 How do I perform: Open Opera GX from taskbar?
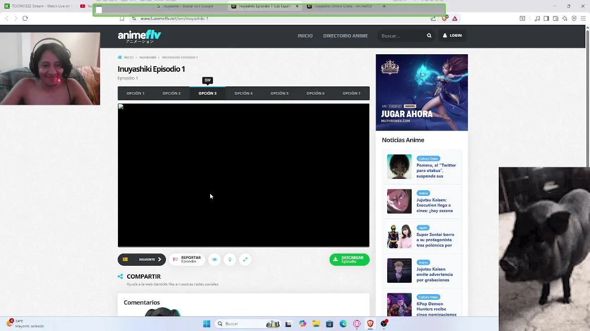click(x=357, y=324)
